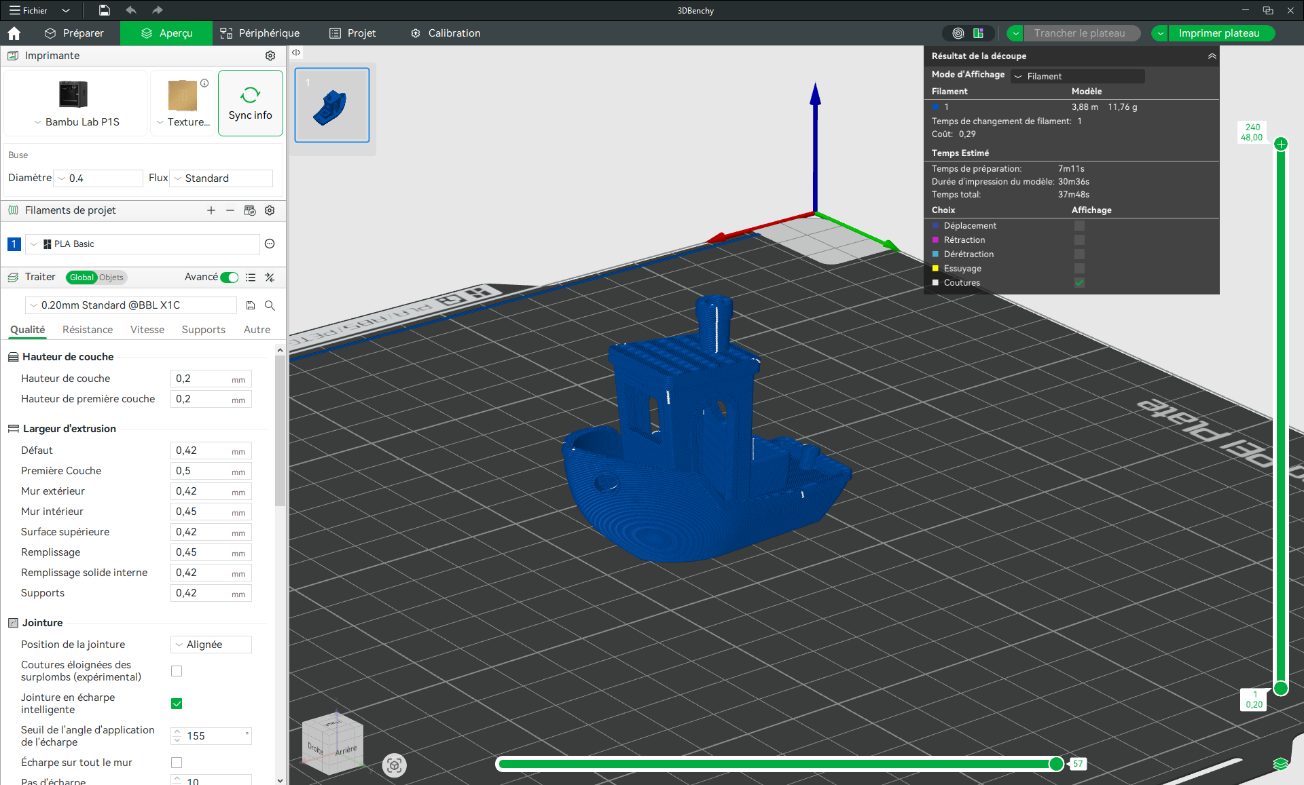Add a filament with plus icon

[x=211, y=210]
